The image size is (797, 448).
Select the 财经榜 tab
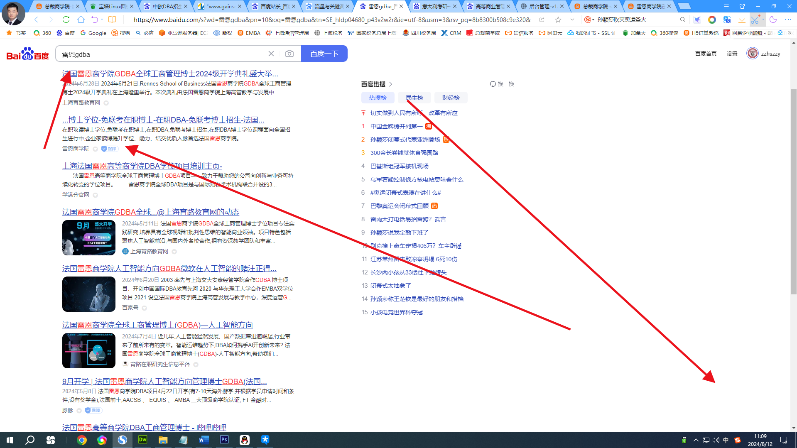point(451,98)
